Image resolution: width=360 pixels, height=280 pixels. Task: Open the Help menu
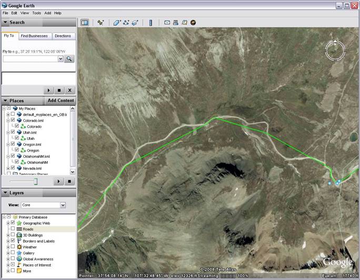tap(57, 13)
